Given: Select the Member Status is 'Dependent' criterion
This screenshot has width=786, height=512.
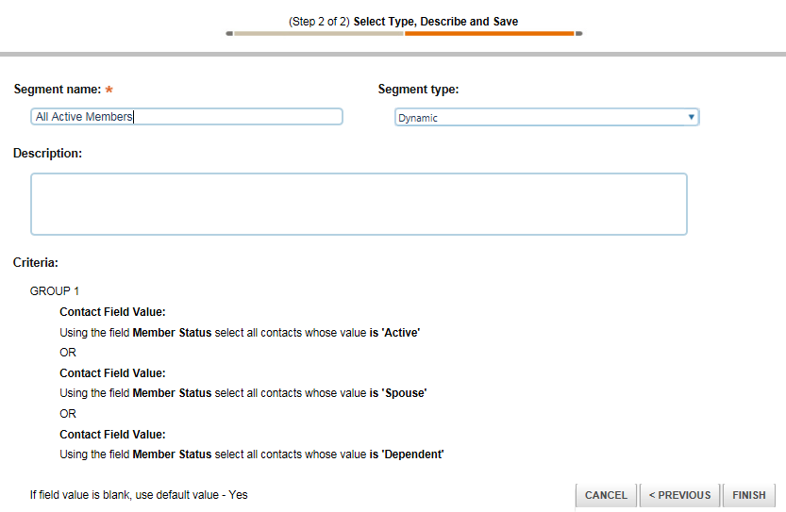Looking at the screenshot, I should [x=252, y=454].
